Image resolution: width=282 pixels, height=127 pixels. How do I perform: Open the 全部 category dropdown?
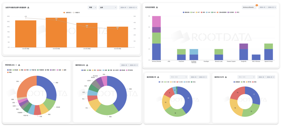pyautogui.click(x=108, y=8)
